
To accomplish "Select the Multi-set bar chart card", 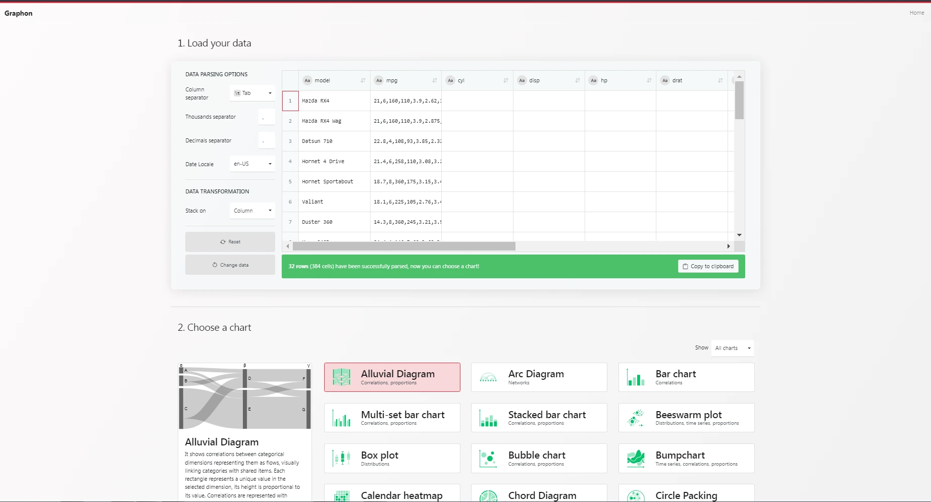I will click(392, 418).
